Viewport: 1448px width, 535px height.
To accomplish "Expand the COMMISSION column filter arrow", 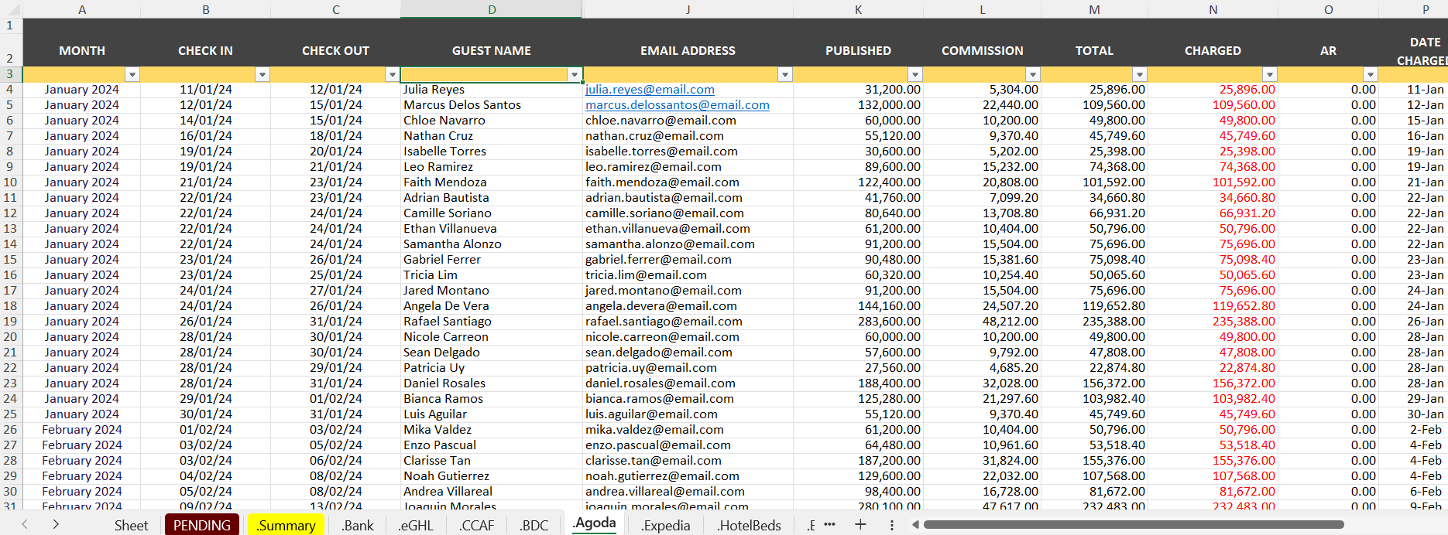I will click(1032, 75).
